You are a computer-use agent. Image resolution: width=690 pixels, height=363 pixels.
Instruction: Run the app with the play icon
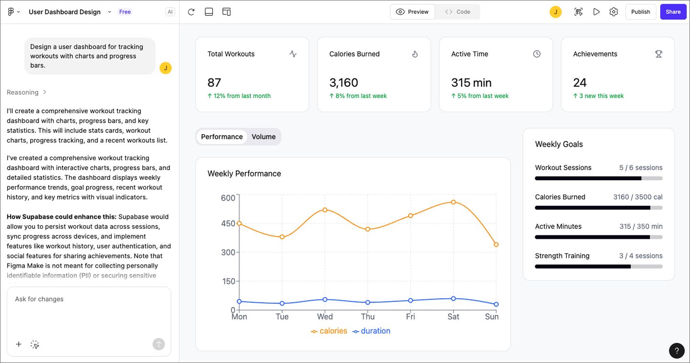coord(596,12)
